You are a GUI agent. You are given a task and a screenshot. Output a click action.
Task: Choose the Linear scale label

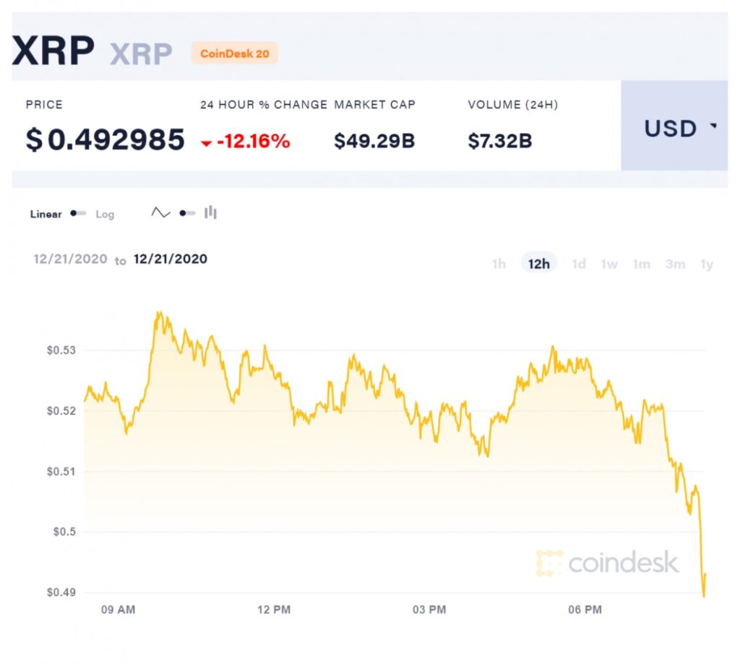46,215
